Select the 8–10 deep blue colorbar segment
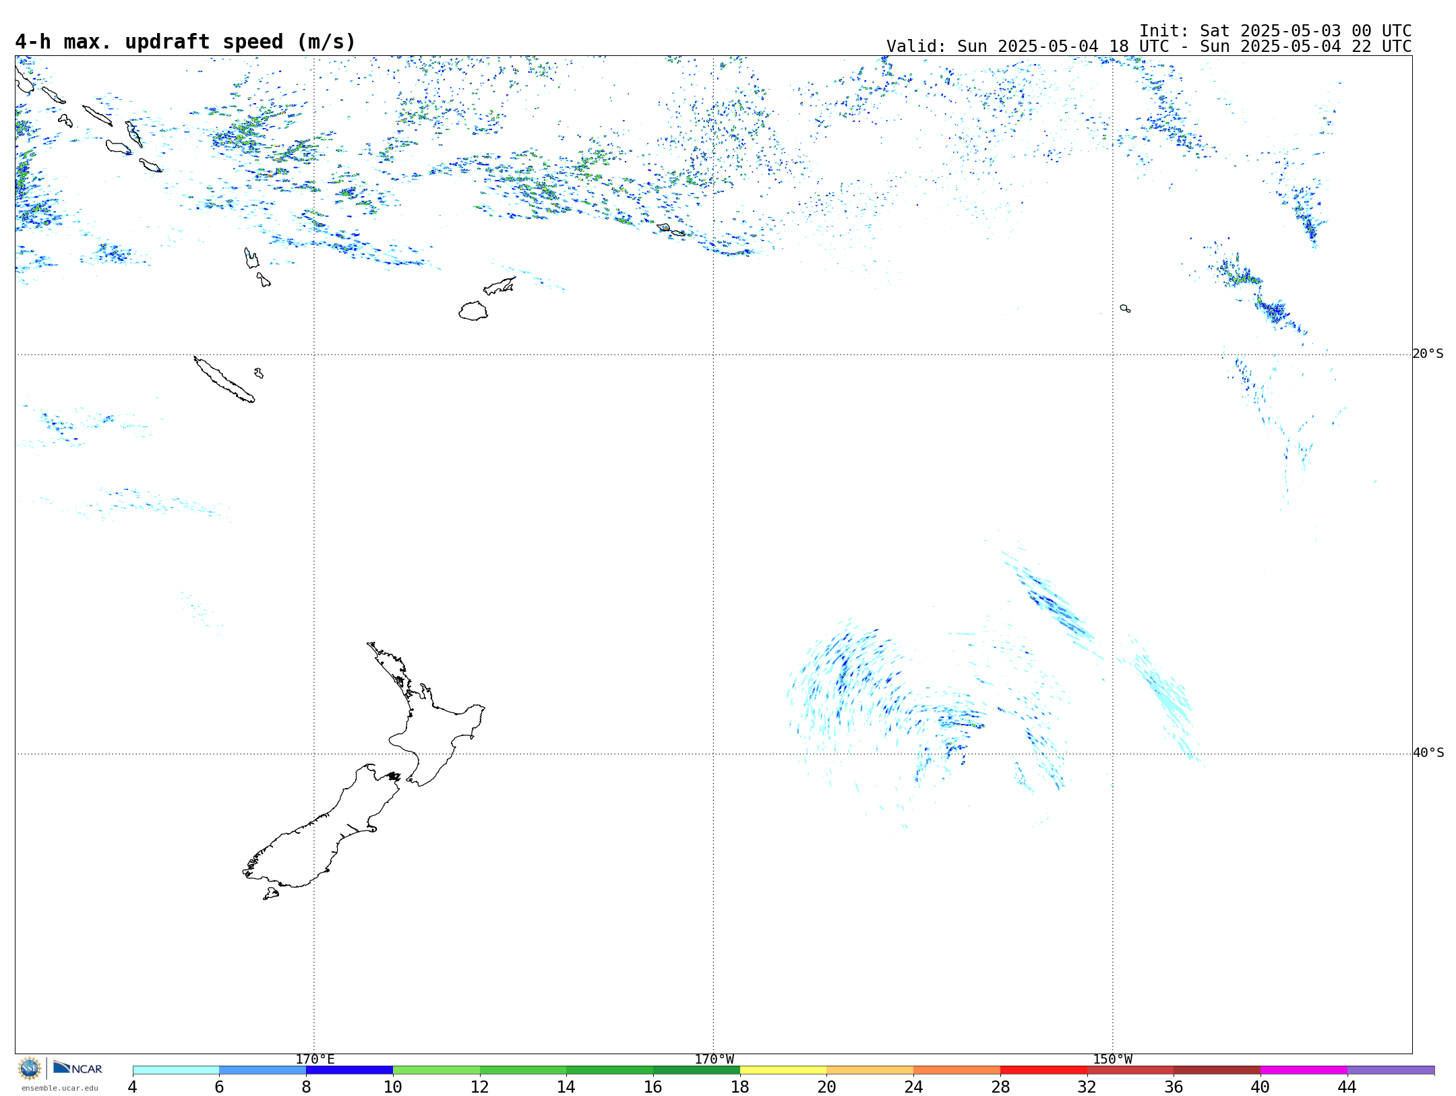This screenshot has width=1456, height=1096. click(349, 1070)
